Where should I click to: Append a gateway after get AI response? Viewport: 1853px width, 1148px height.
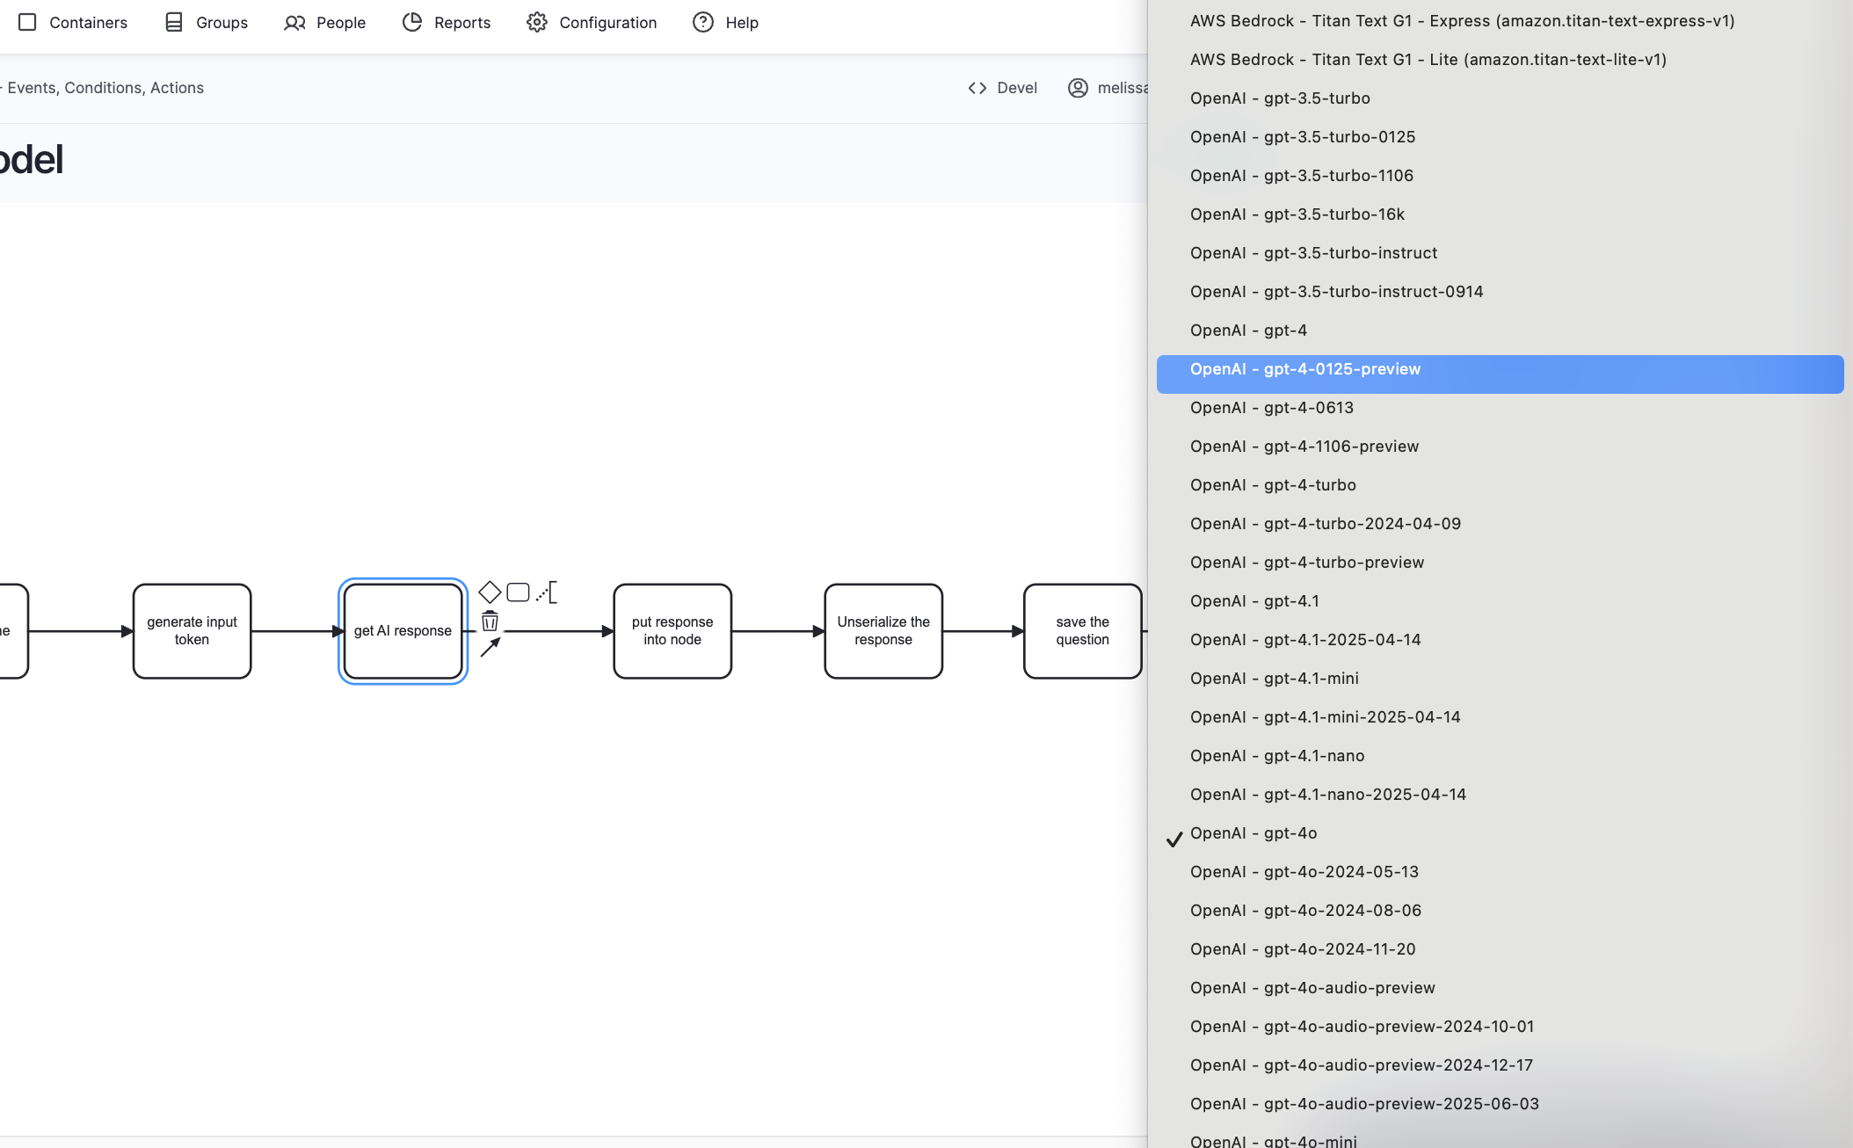coord(490,592)
